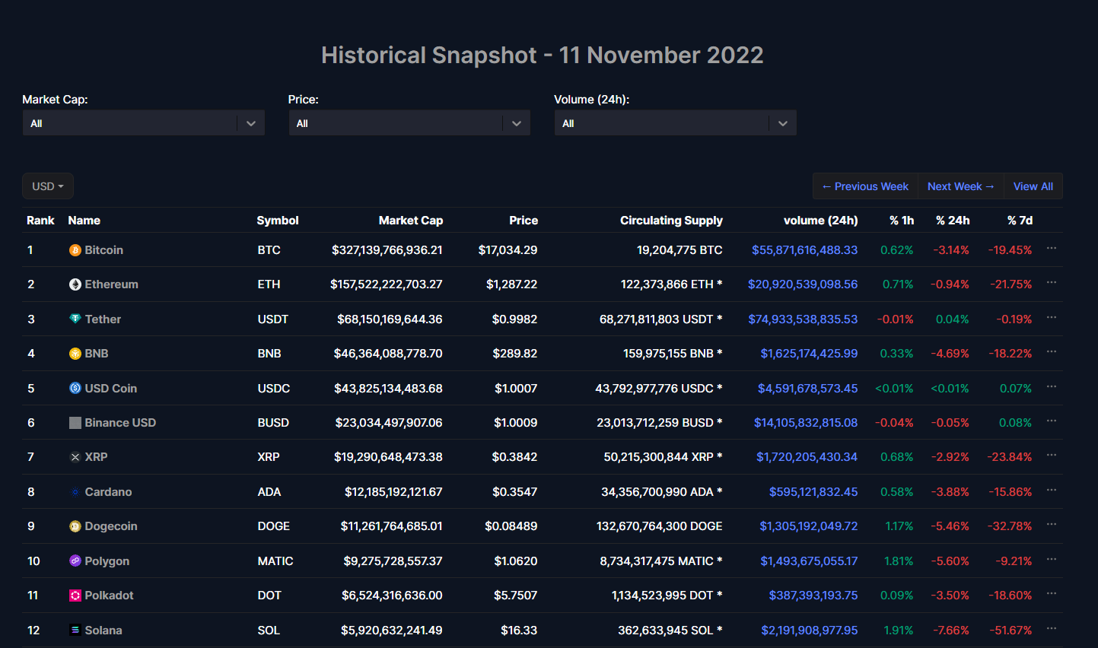Click the BNB coin logo icon
Screen dimensions: 1098x648
(75, 354)
